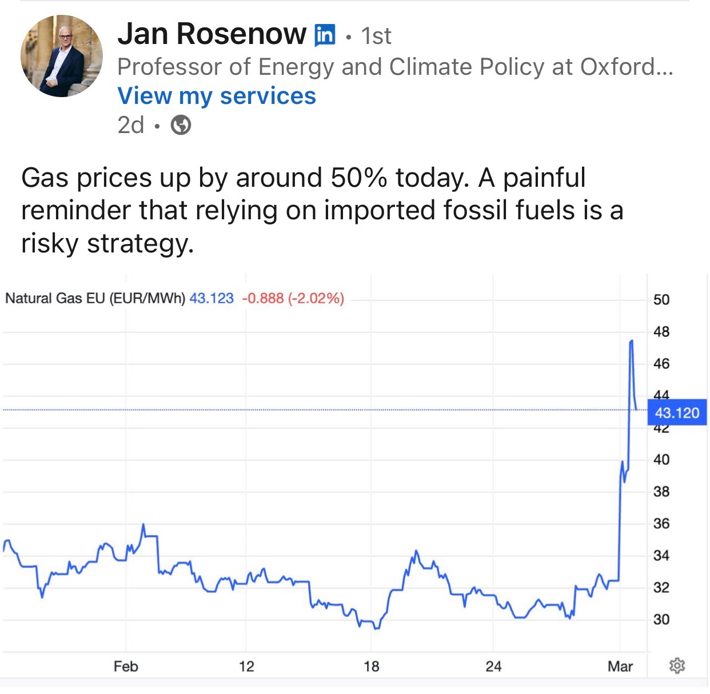
Task: Open Jan Rosenow's profile photo
Action: pyautogui.click(x=62, y=56)
